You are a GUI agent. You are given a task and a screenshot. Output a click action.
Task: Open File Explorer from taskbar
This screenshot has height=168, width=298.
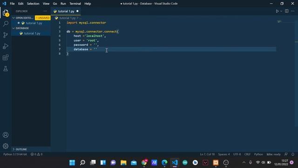pos(123,162)
